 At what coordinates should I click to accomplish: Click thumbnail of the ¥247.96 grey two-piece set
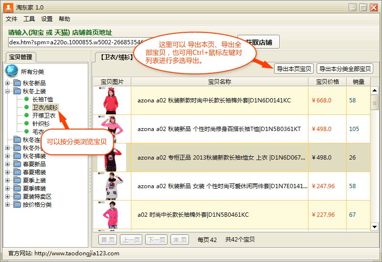pyautogui.click(x=111, y=186)
